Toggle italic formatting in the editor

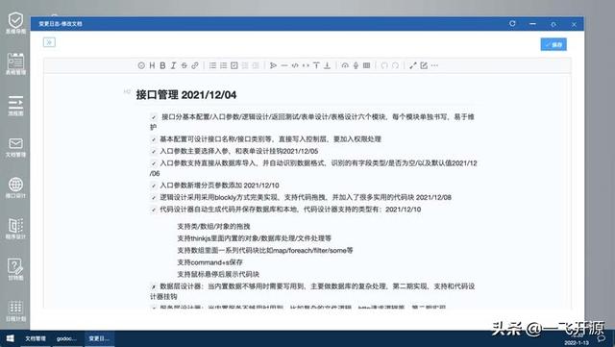click(173, 65)
